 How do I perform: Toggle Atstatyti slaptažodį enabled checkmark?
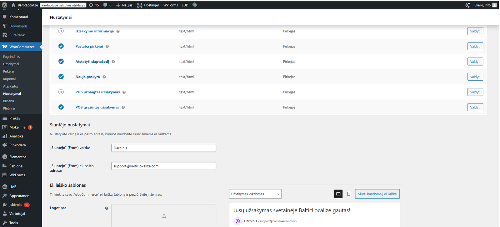point(61,62)
